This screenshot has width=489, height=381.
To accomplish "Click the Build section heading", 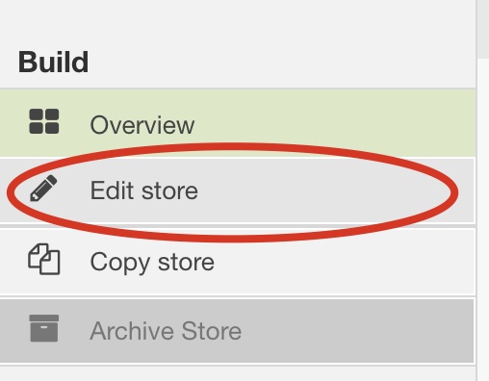I will 53,62.
